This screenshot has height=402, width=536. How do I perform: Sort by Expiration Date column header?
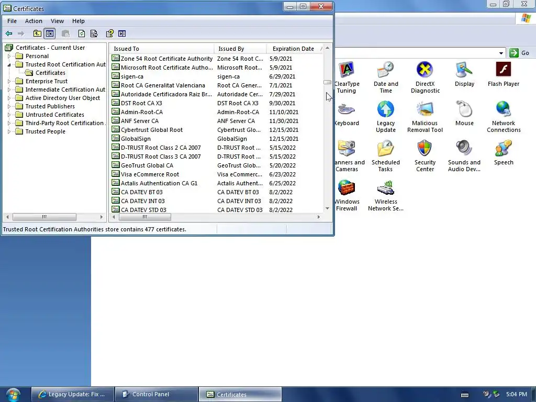(295, 49)
